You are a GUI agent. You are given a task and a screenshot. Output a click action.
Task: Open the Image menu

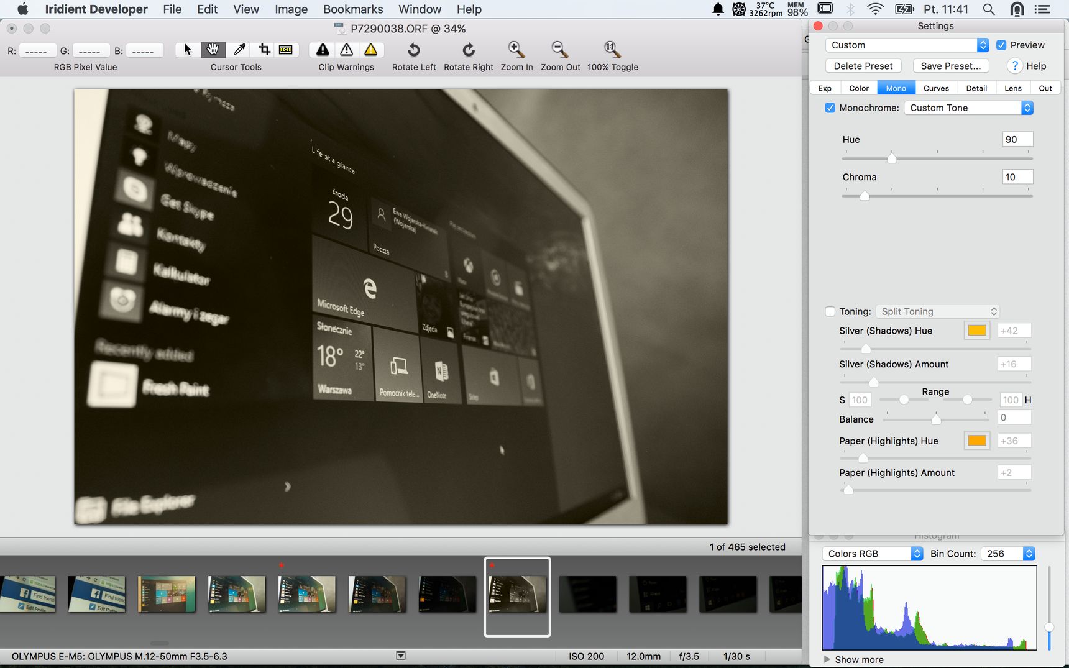[291, 9]
